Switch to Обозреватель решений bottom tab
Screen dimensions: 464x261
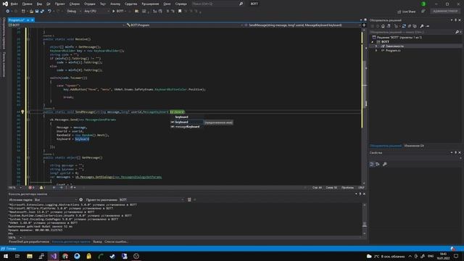386,146
